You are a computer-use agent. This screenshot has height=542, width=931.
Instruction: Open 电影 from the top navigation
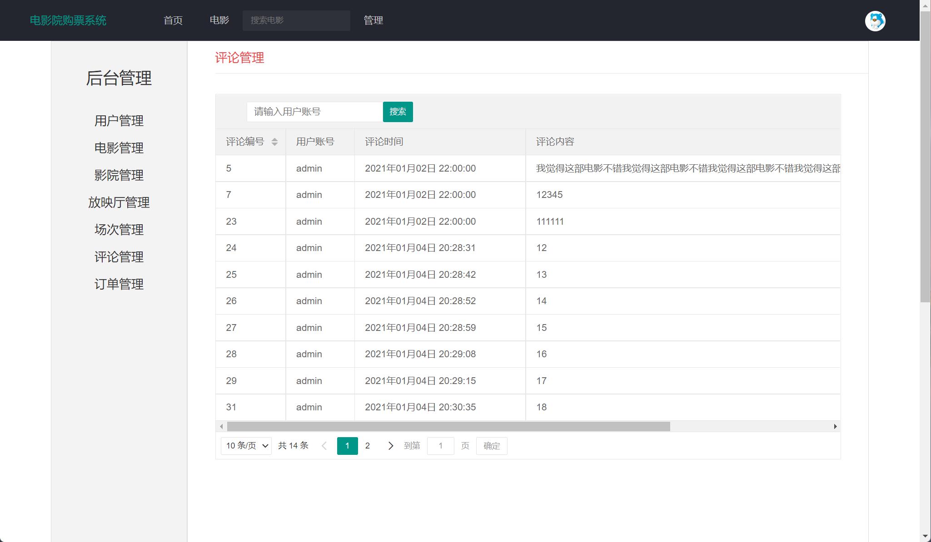(x=219, y=20)
